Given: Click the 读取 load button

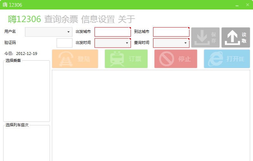Looking at the screenshot, I should 236,37.
